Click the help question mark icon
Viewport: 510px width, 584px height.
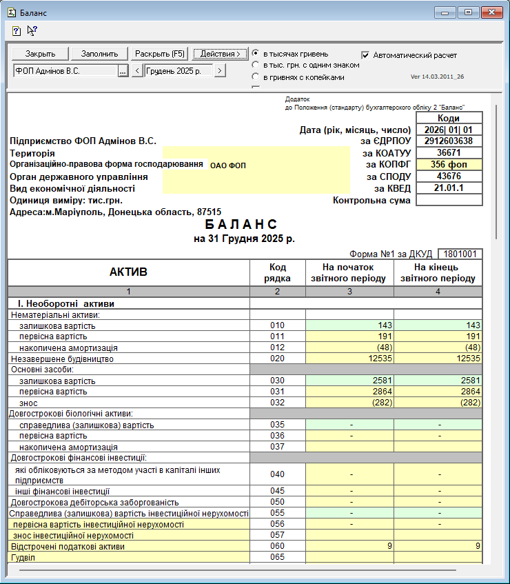tap(16, 30)
